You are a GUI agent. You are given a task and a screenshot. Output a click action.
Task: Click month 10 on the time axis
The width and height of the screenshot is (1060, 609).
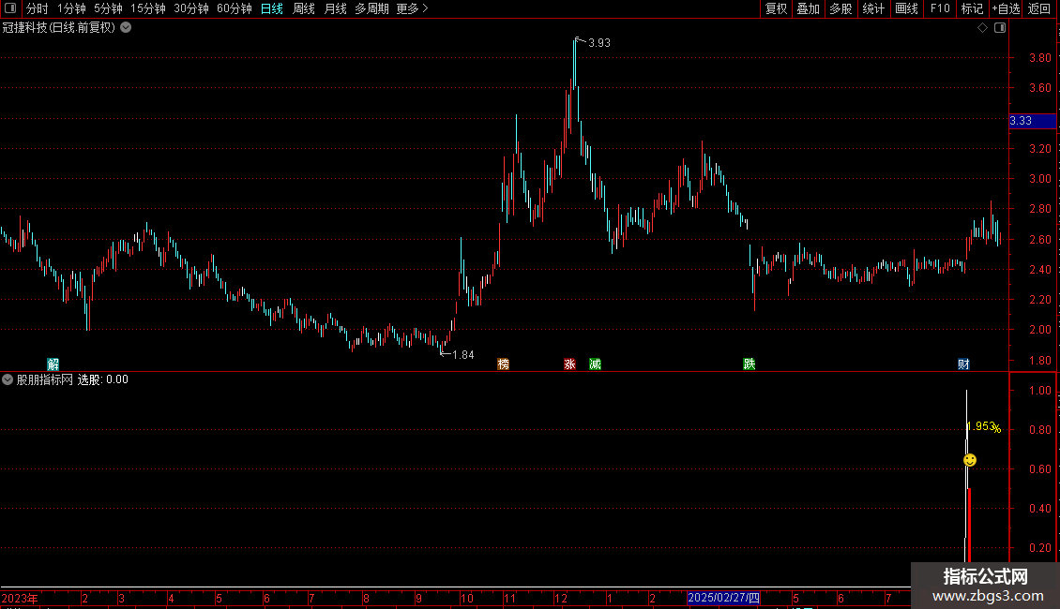(467, 598)
